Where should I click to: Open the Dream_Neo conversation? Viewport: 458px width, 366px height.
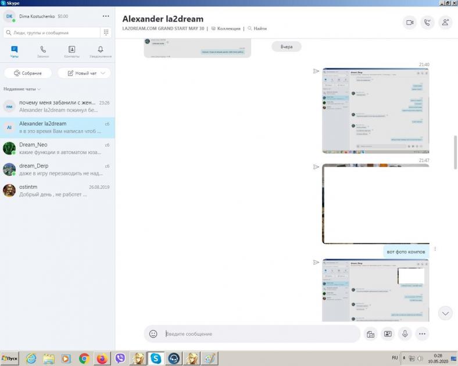click(x=57, y=148)
